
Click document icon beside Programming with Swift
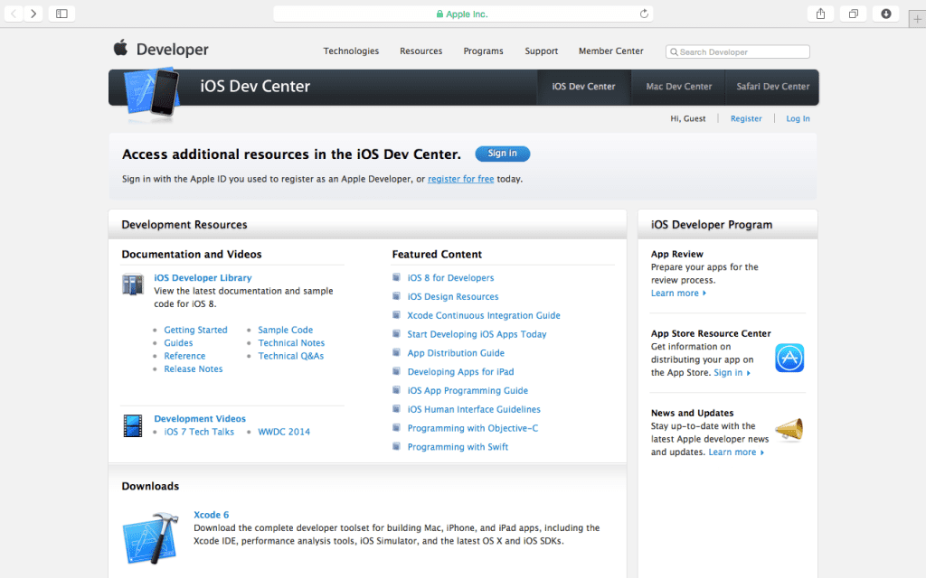[x=396, y=446]
